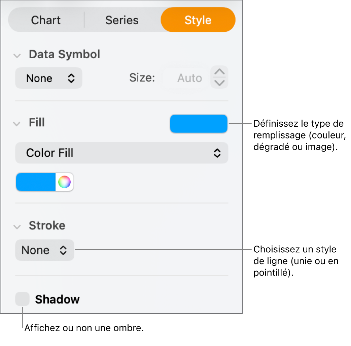The width and height of the screenshot is (351, 346).
Task: Open the Color Fill dropdown
Action: pos(121,153)
